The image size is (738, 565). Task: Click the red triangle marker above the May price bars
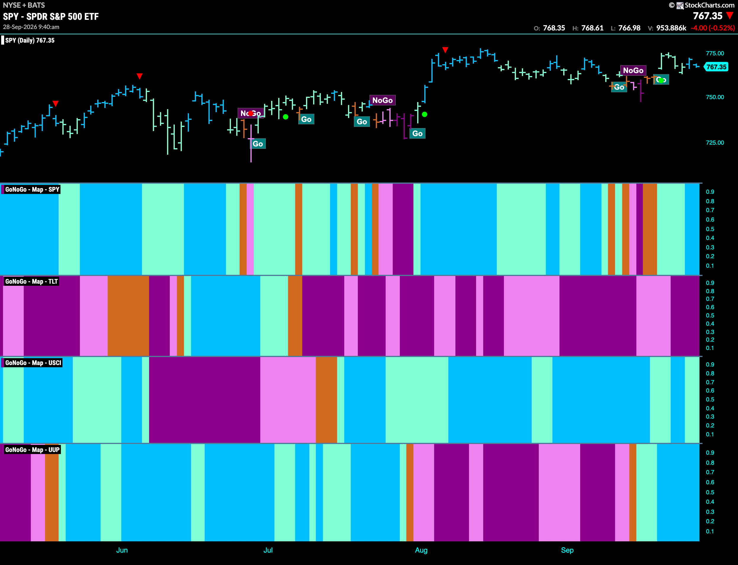coord(56,104)
